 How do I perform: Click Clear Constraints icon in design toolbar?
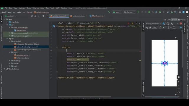(160, 27)
